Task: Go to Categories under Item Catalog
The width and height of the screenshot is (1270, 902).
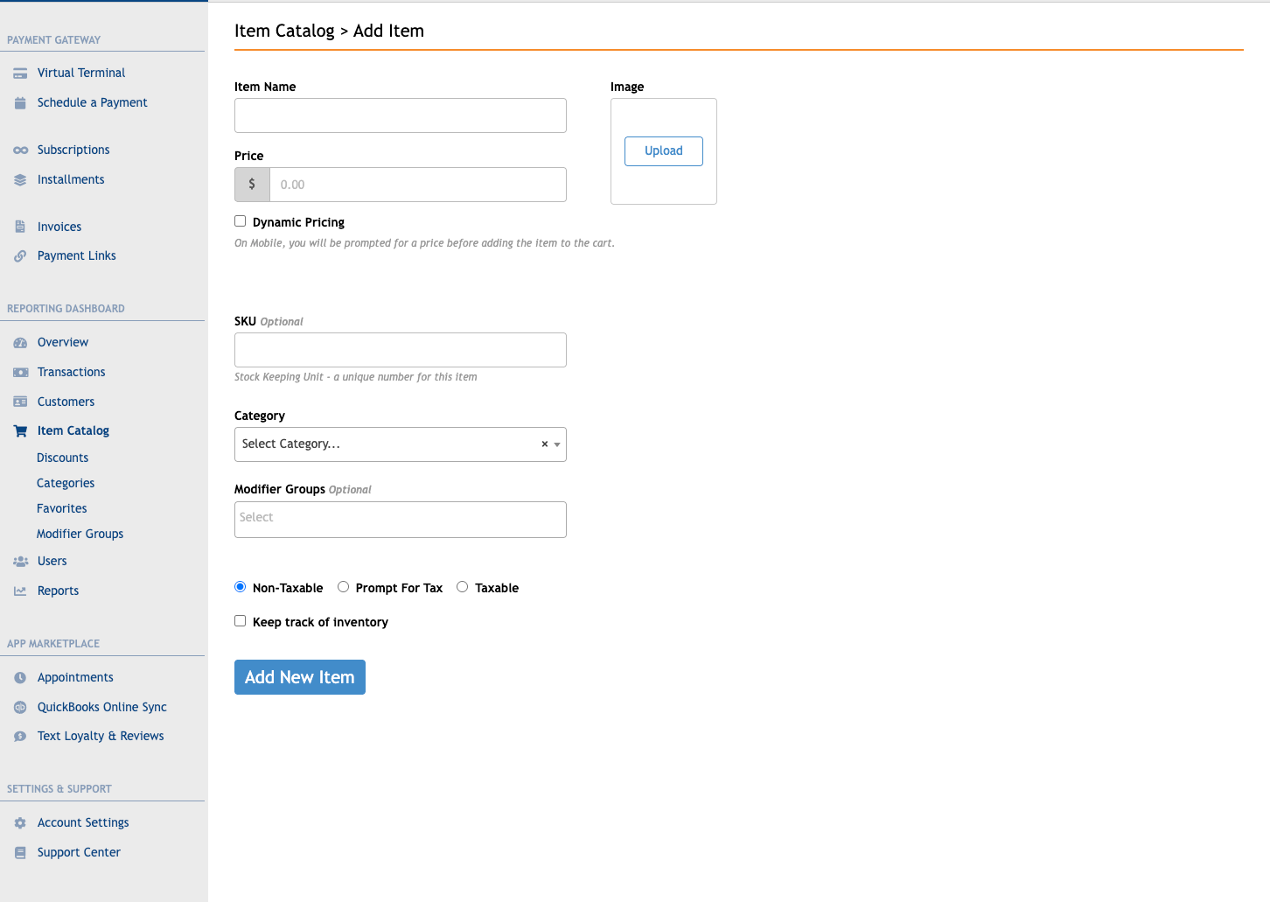Action: point(66,484)
